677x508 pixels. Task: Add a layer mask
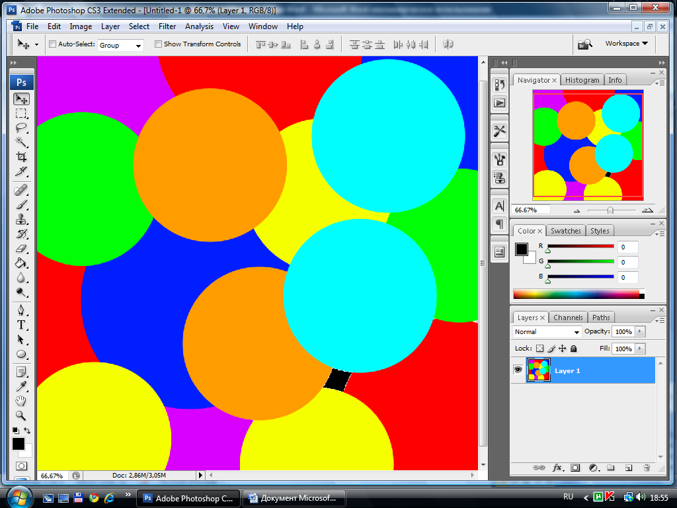click(x=575, y=468)
